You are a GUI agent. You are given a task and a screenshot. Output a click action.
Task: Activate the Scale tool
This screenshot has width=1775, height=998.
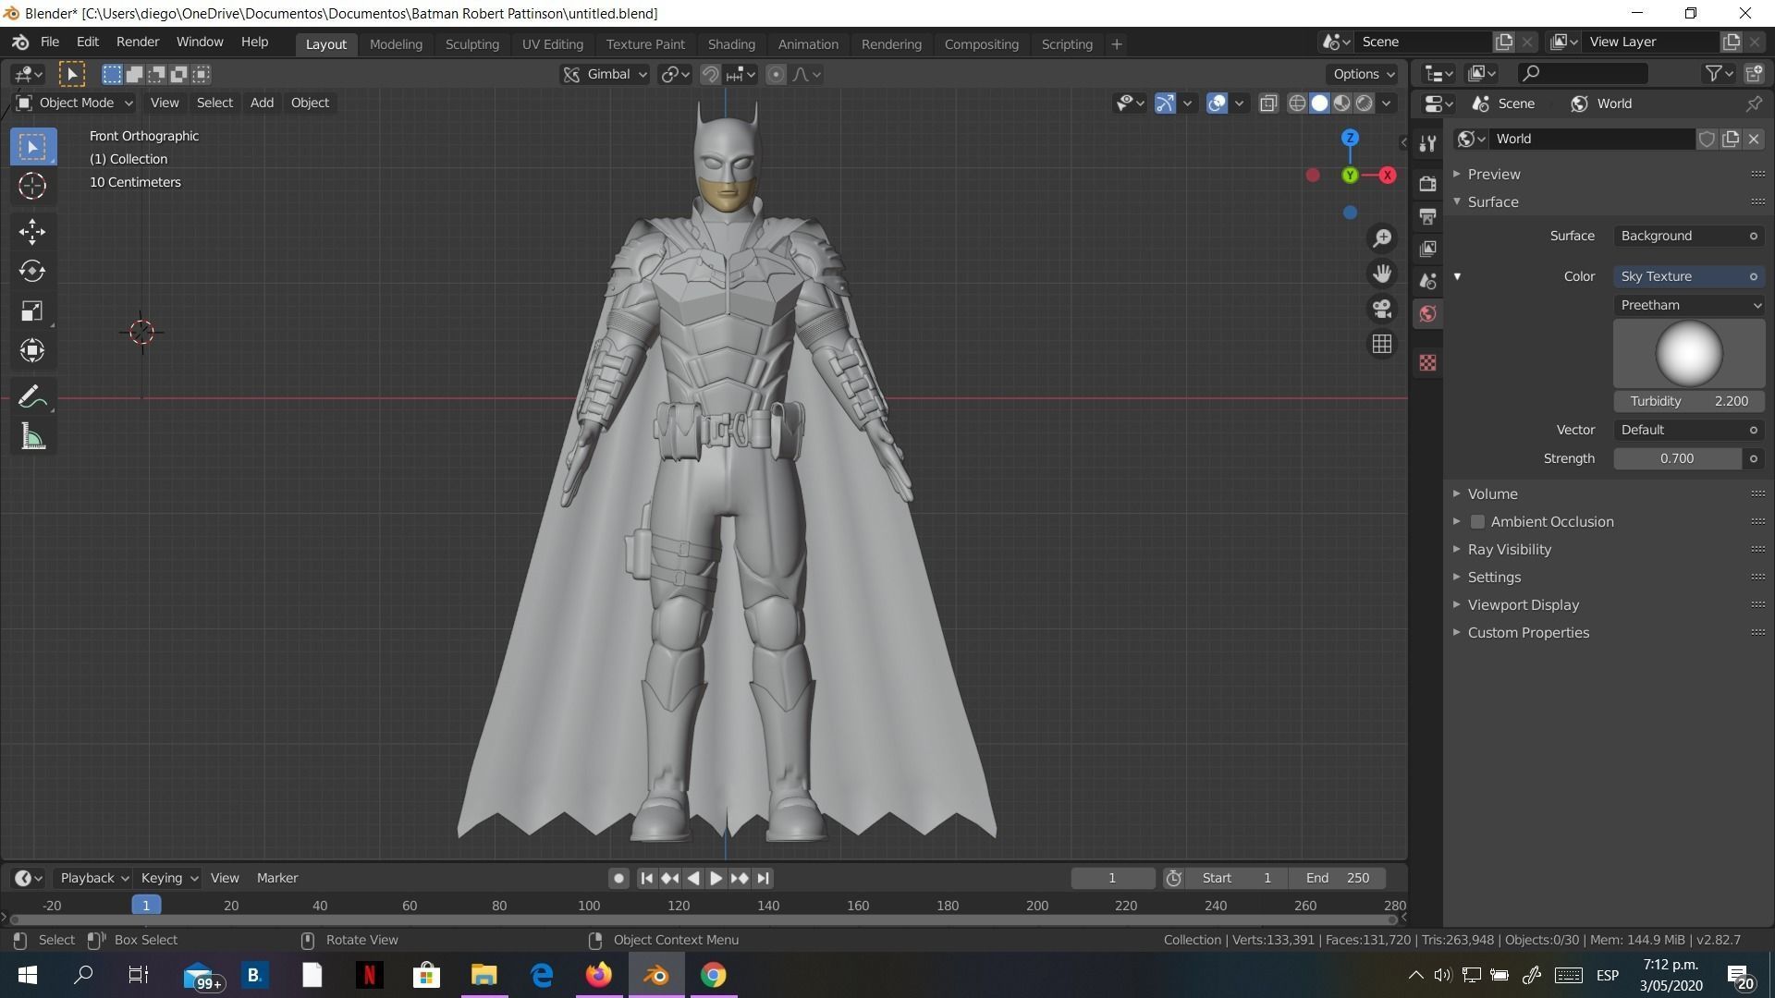tap(32, 310)
